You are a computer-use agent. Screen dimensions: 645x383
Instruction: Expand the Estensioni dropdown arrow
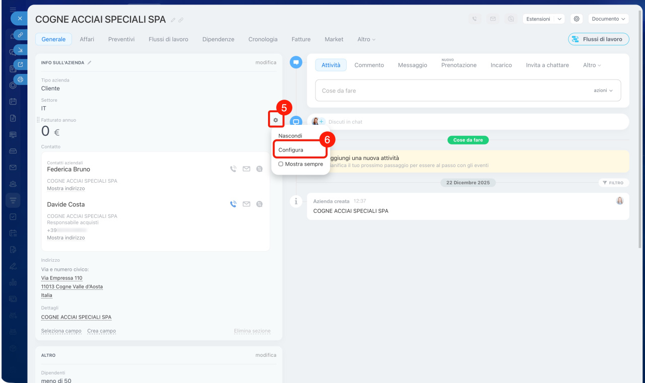[560, 19]
